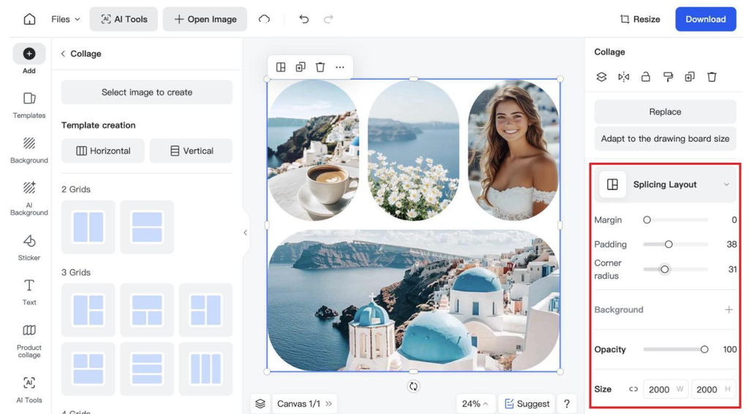Open Templates in sidebar
749x414 pixels.
coord(29,105)
